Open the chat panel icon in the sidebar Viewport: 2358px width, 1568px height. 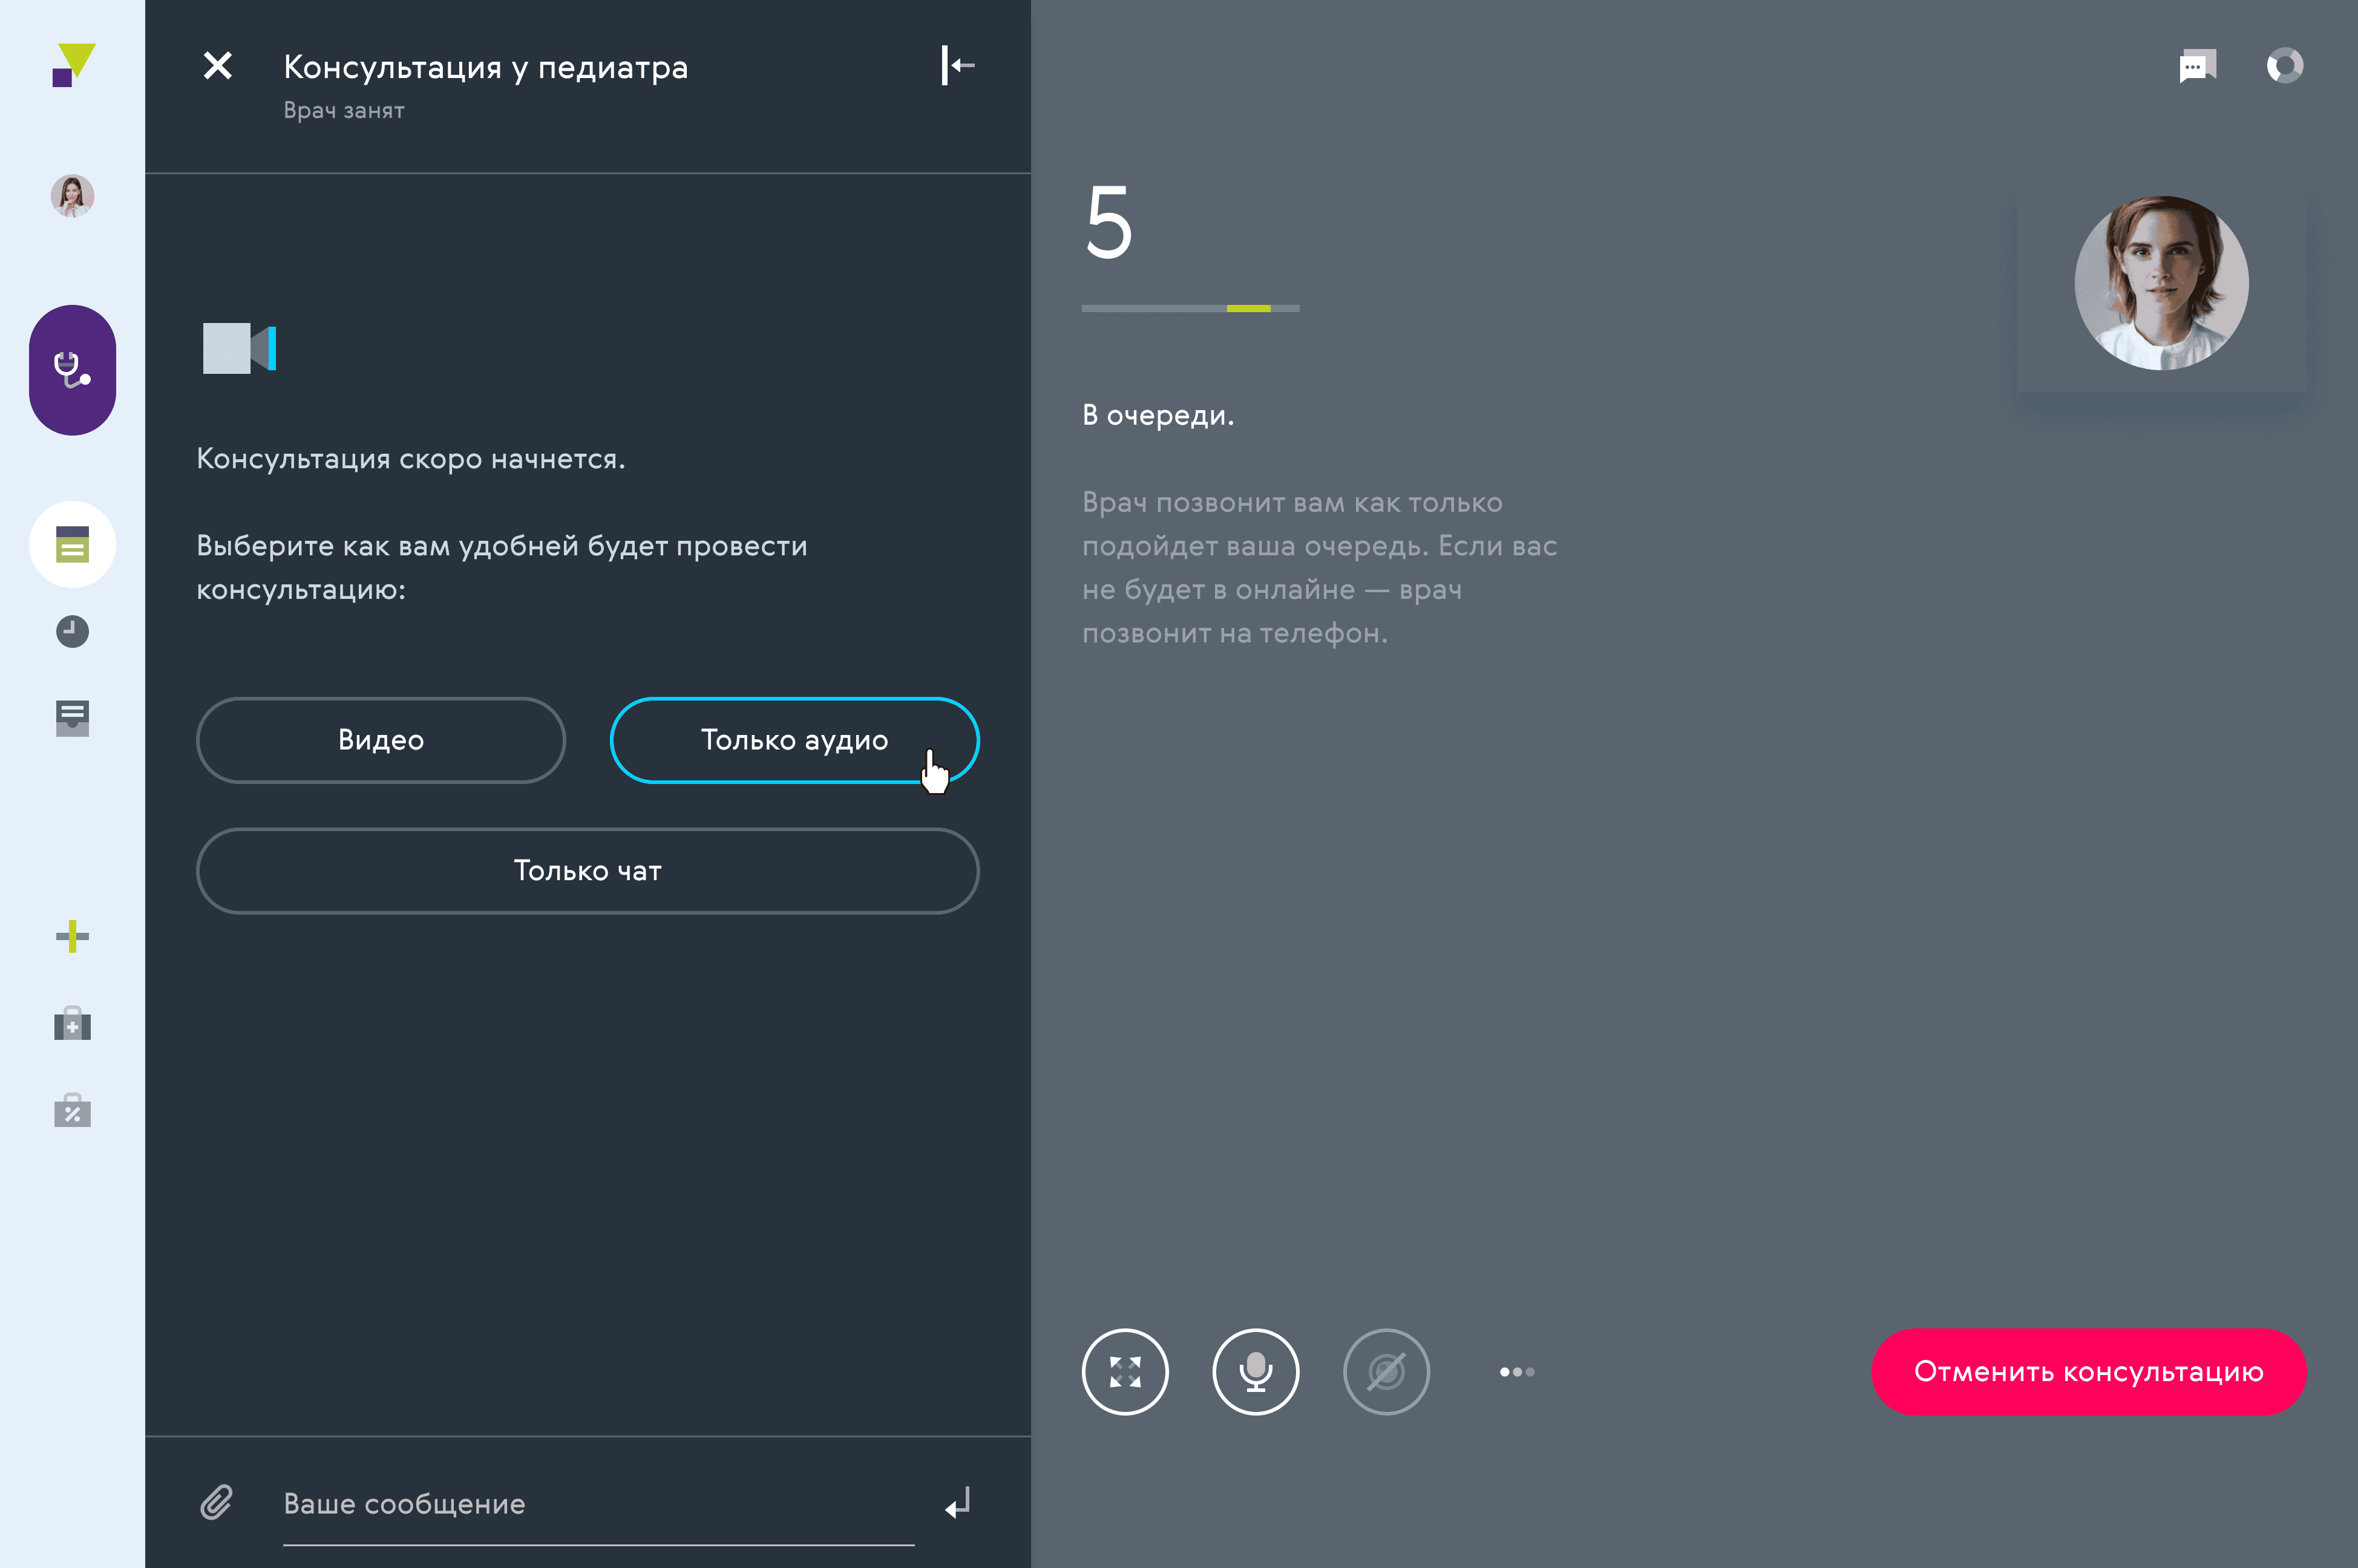coord(72,545)
